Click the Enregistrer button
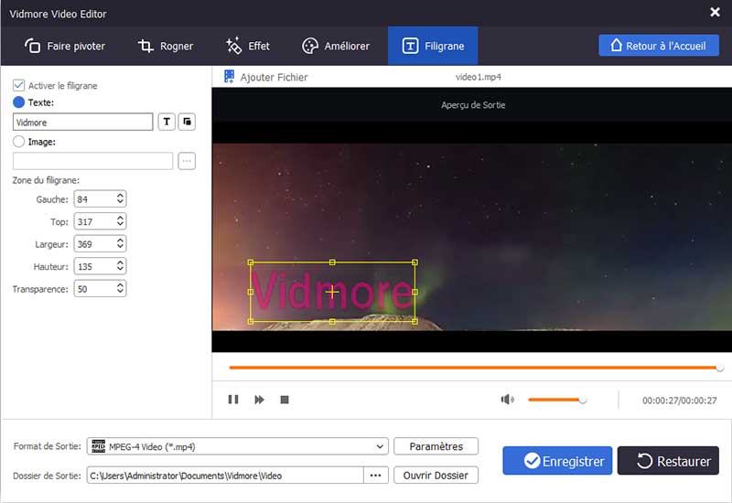 tap(557, 461)
